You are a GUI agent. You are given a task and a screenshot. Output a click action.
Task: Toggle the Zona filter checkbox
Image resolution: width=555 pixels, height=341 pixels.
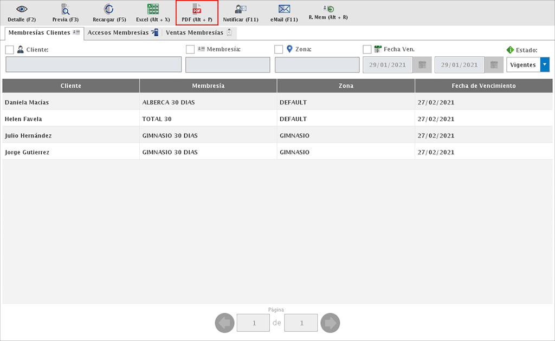pyautogui.click(x=279, y=50)
